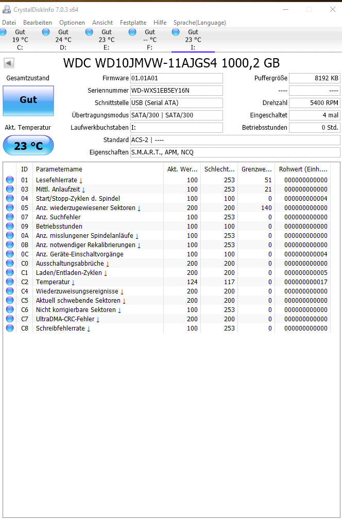Click status orb for Ausschaltungsabbrüche row

pos(10,263)
